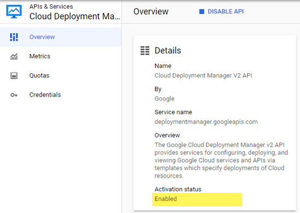Open the Credentials page
The height and width of the screenshot is (213, 300).
pos(61,95)
